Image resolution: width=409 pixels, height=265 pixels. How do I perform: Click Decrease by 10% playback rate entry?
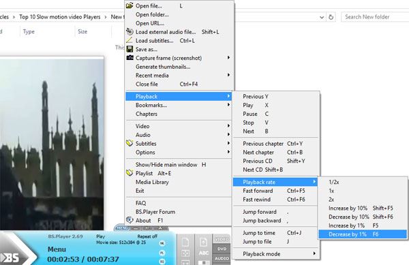pyautogui.click(x=363, y=217)
